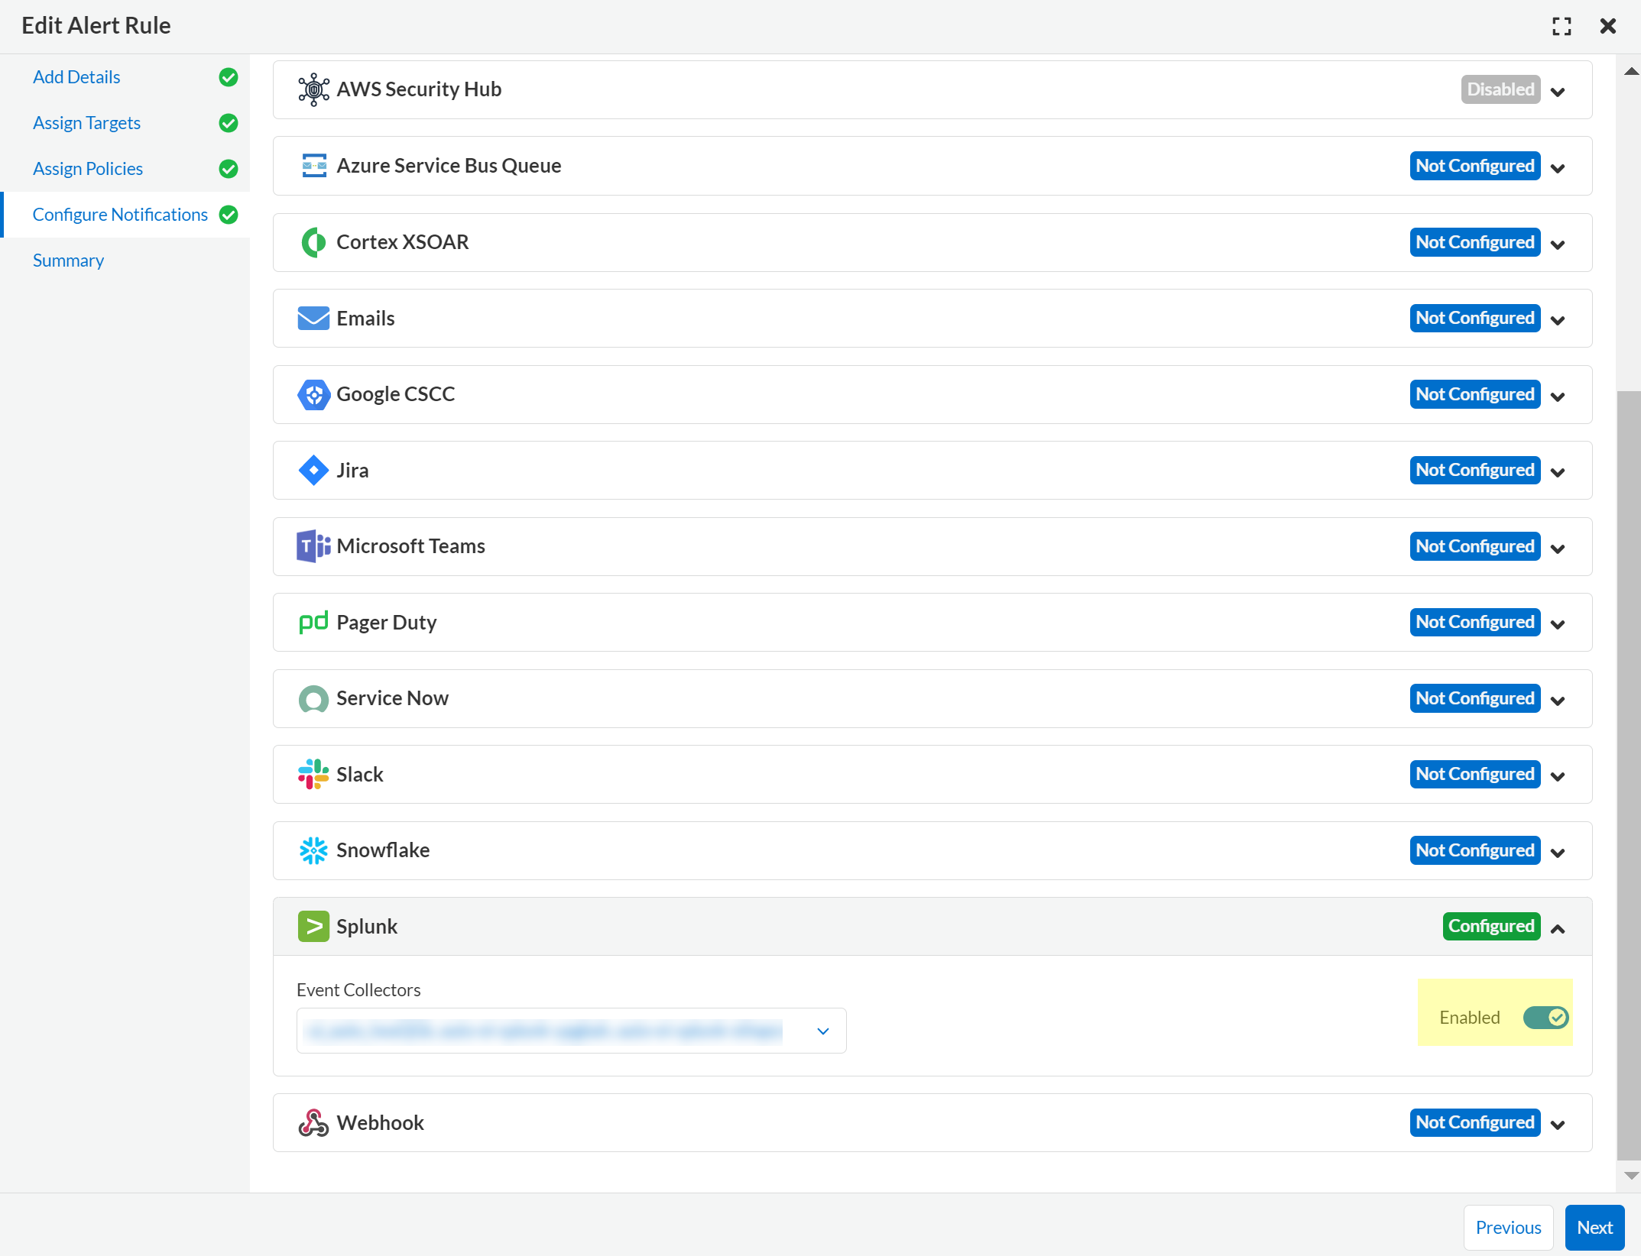Click the Webhook icon

[x=313, y=1122]
